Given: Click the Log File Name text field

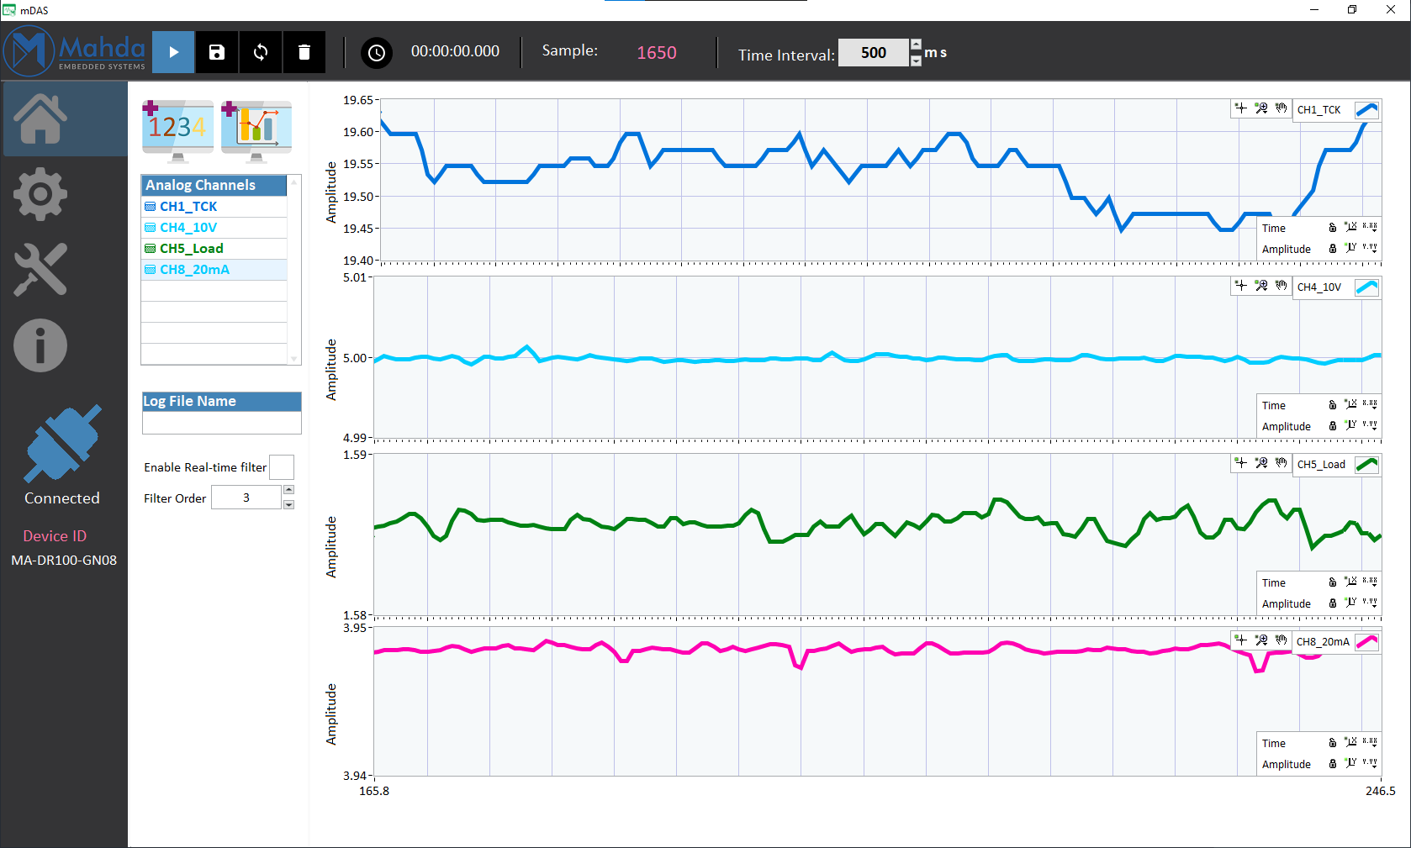Looking at the screenshot, I should pos(222,423).
